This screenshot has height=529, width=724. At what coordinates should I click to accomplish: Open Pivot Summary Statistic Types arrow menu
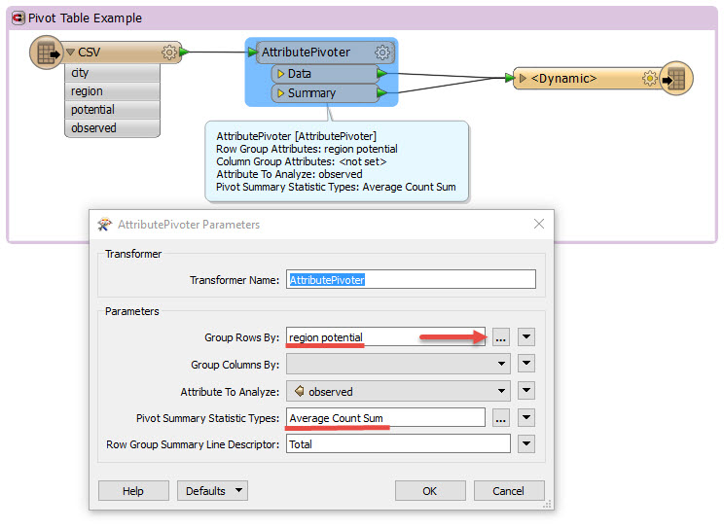coord(526,418)
